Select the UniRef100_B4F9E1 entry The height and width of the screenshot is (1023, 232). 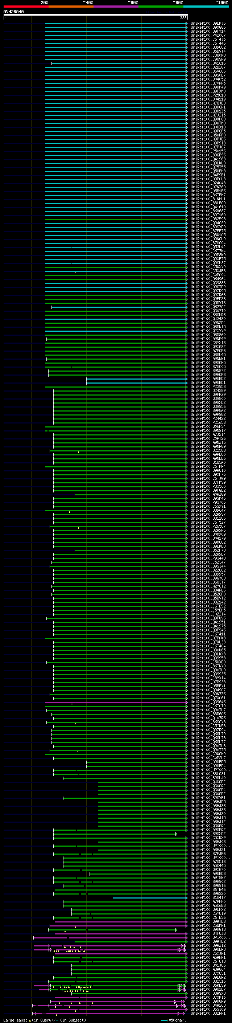click(x=208, y=175)
